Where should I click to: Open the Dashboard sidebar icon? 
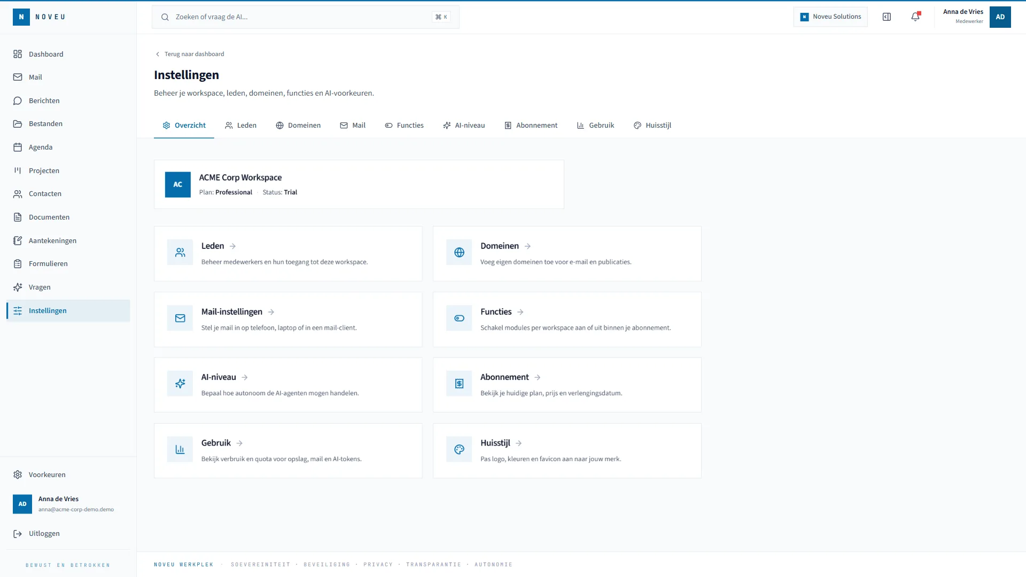(x=18, y=54)
